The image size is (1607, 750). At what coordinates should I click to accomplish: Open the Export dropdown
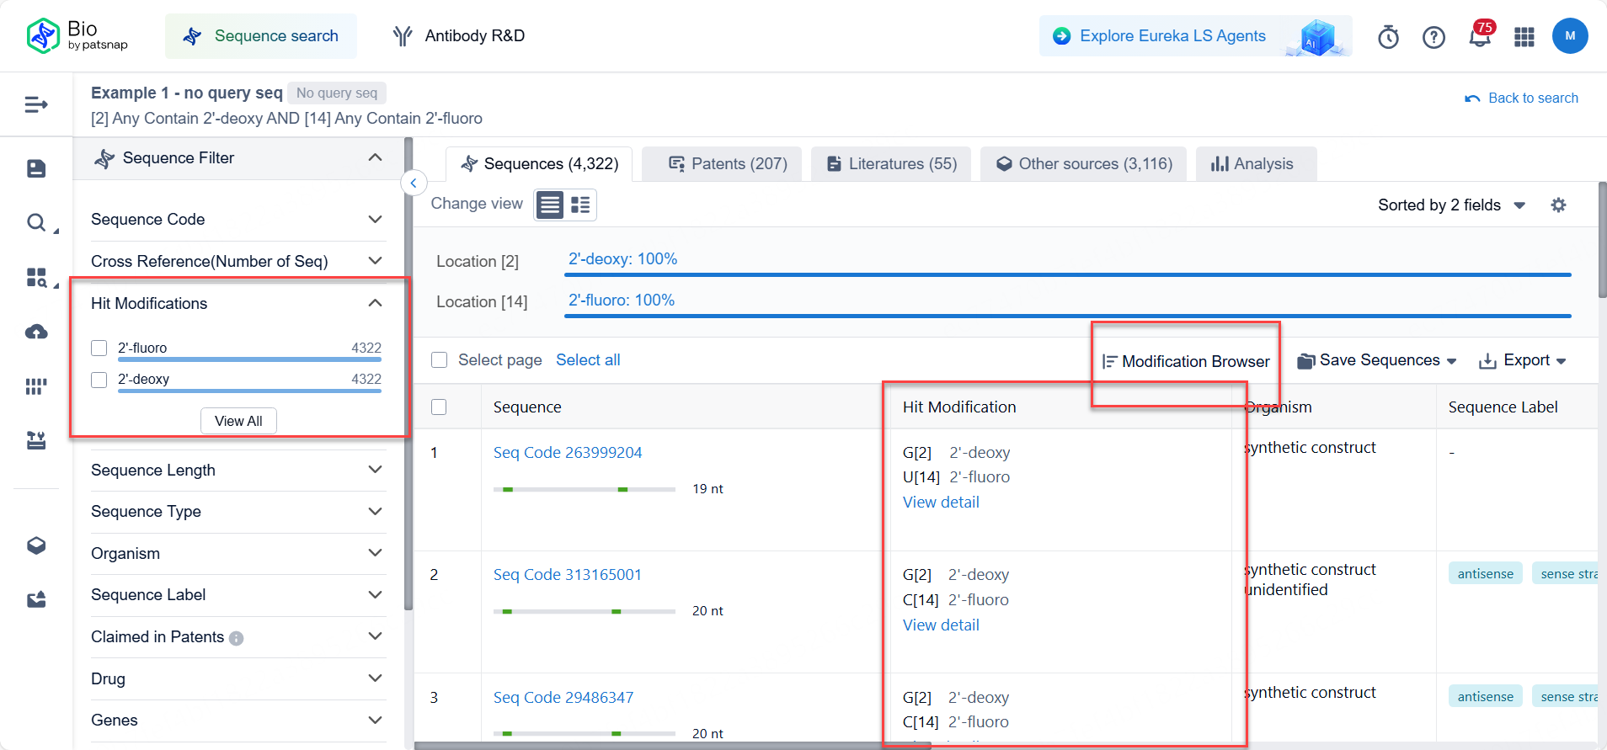1523,360
